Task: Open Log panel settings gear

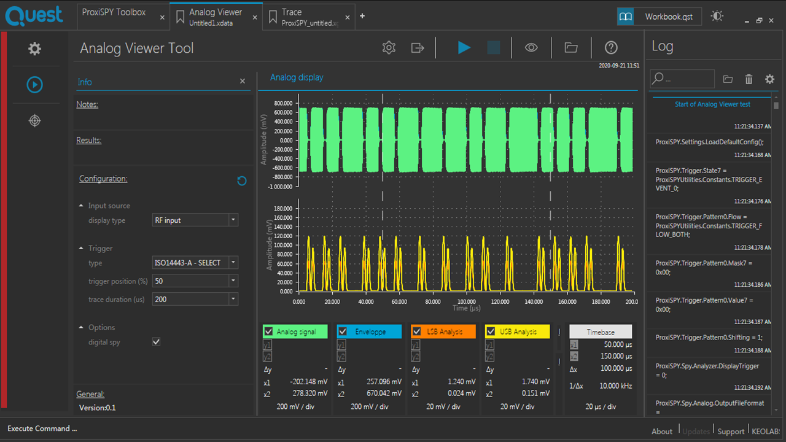Action: pos(769,79)
